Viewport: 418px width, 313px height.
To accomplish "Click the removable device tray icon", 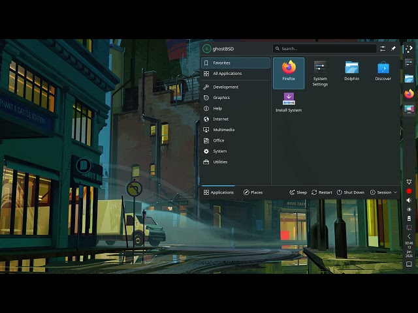I will coord(409,218).
